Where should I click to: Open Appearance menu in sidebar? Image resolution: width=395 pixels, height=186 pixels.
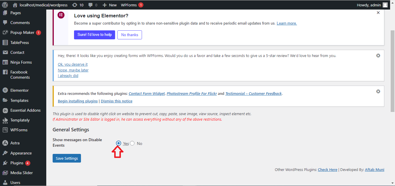tap(21, 153)
